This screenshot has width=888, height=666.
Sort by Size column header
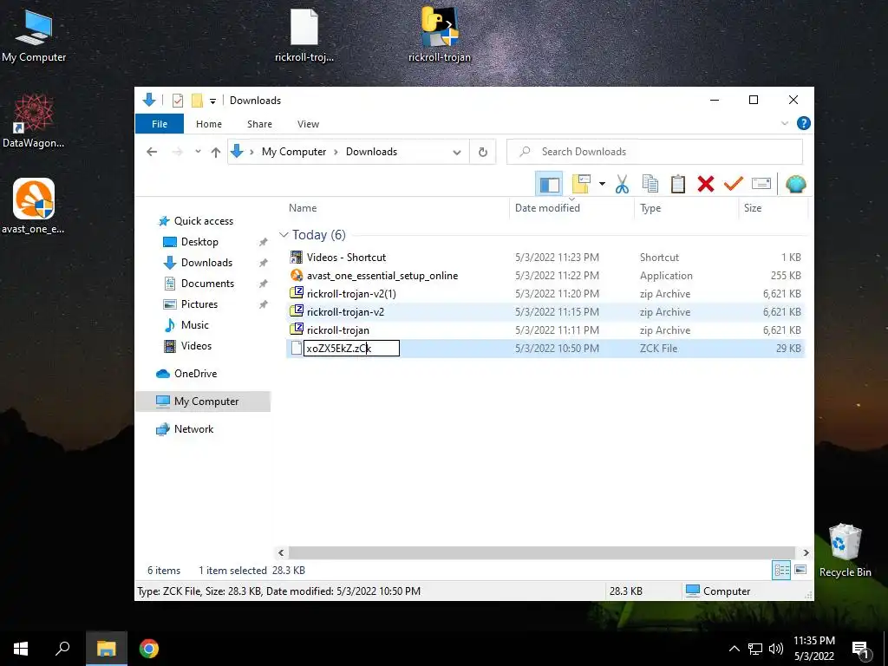tap(753, 208)
